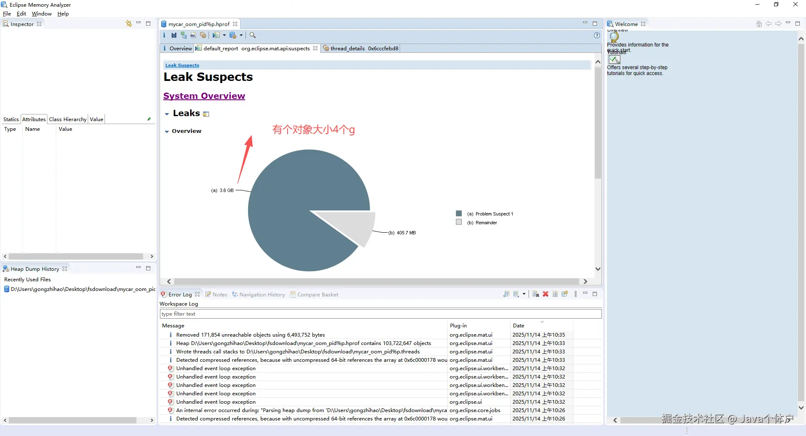
Task: Open the Help menu
Action: click(x=63, y=14)
